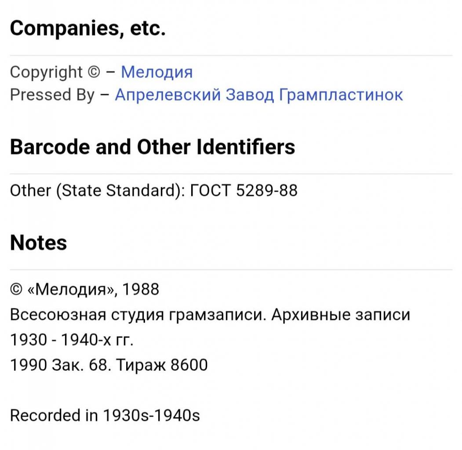The width and height of the screenshot is (462, 450).
Task: Click the divider line beneath Notes heading
Action: (x=231, y=269)
